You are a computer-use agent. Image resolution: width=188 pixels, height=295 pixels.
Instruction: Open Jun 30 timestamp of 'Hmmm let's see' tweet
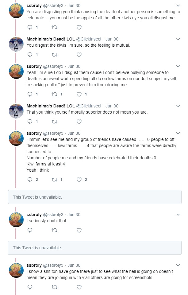(x=74, y=134)
